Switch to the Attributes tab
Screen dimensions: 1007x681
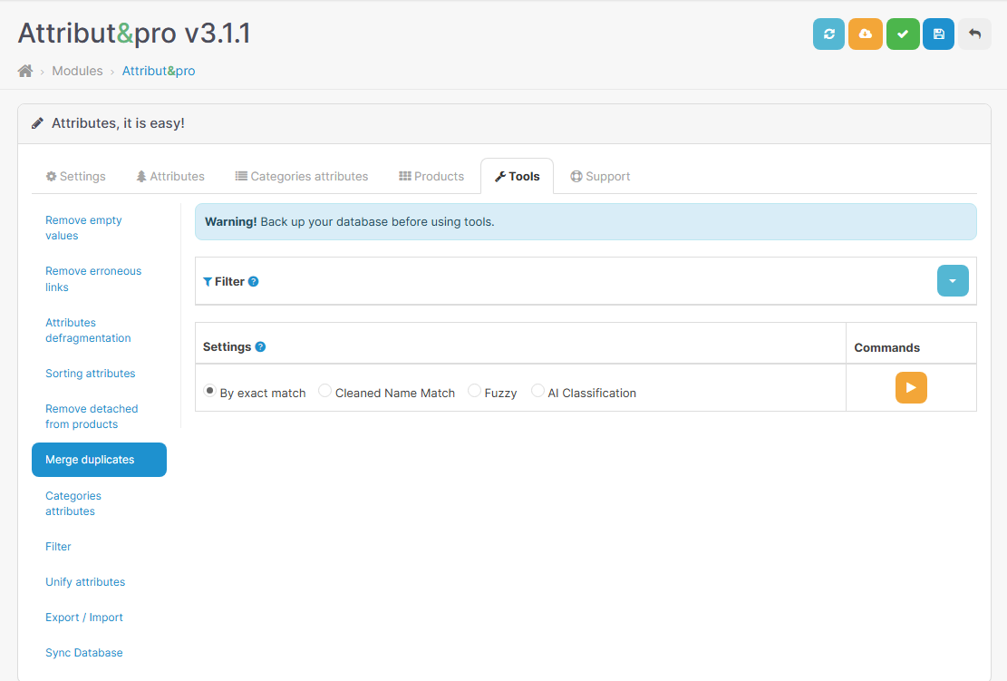click(170, 176)
